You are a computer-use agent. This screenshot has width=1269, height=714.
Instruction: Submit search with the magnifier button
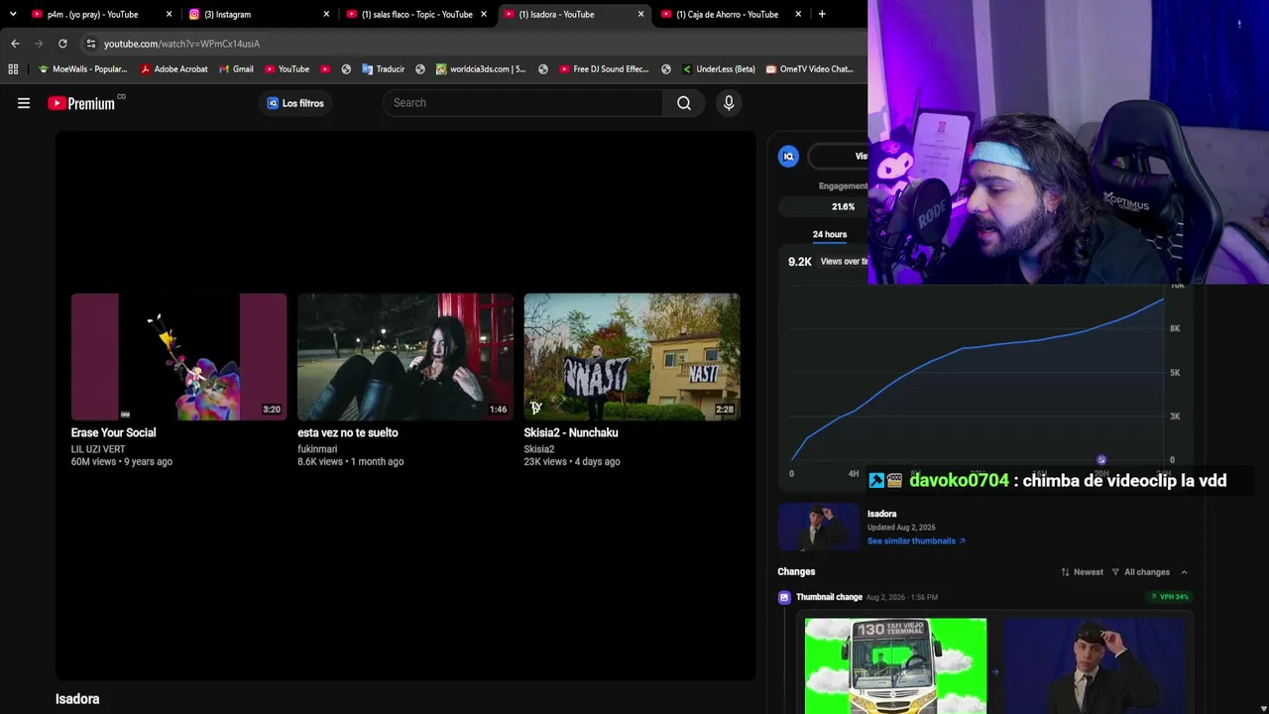[x=684, y=103]
